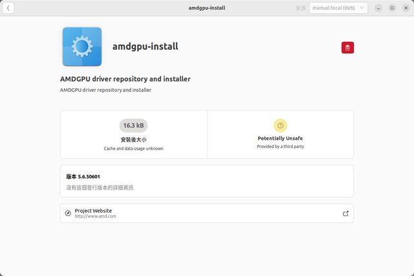This screenshot has height=276, width=414.
Task: Click the 來源 label in the header
Action: (x=300, y=8)
